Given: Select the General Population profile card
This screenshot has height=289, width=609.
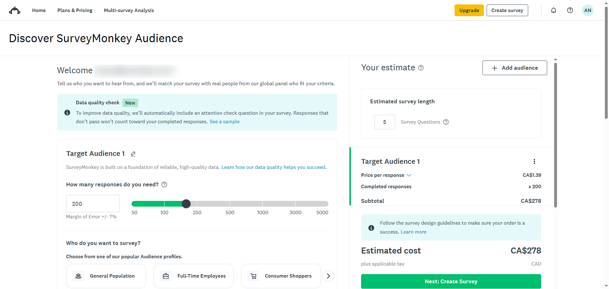Looking at the screenshot, I should (x=106, y=276).
